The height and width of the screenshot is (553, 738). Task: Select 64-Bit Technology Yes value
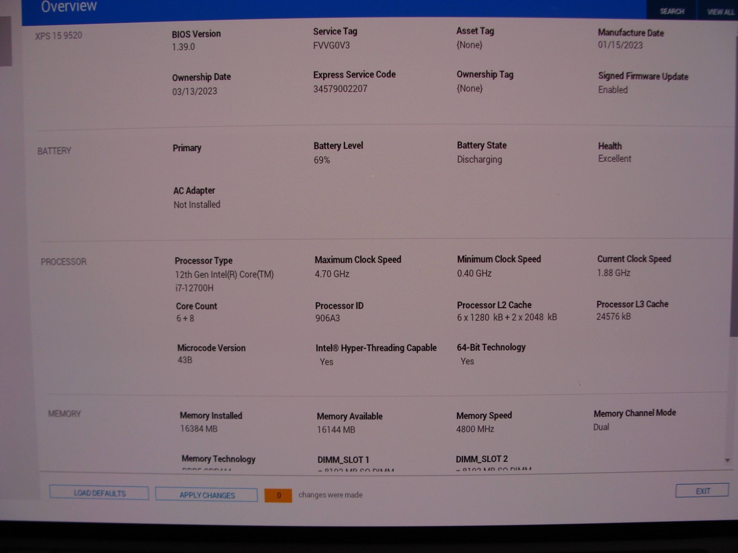(x=467, y=361)
